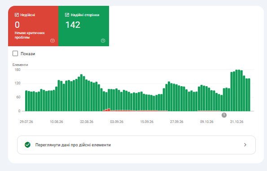This screenshot has width=267, height=171.
Task: Select the red Недійсні card with 0
Action: (33, 26)
